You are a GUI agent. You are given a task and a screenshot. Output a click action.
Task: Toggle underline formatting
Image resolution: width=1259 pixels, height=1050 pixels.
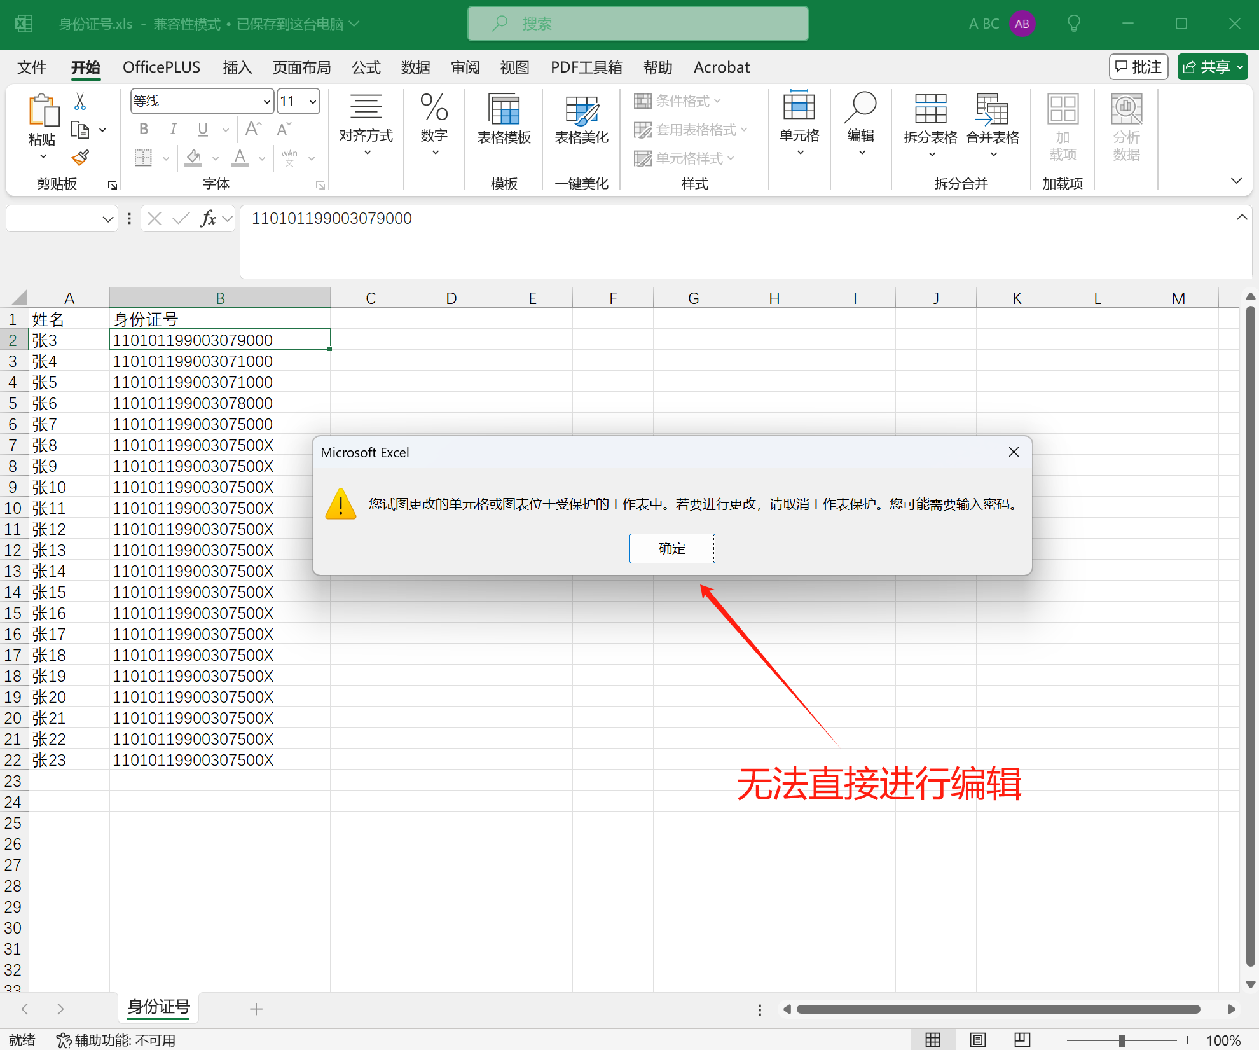point(202,128)
